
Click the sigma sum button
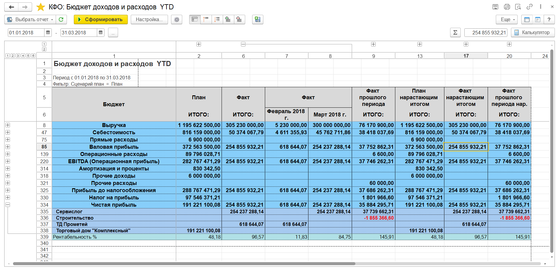pos(455,33)
